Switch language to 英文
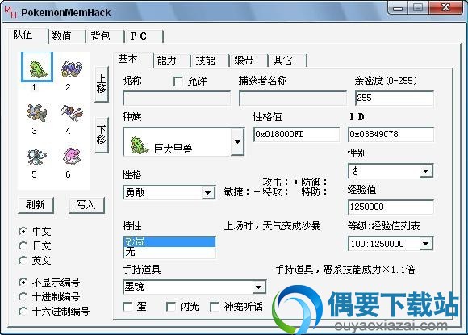The width and height of the screenshot is (468, 335). tap(23, 261)
